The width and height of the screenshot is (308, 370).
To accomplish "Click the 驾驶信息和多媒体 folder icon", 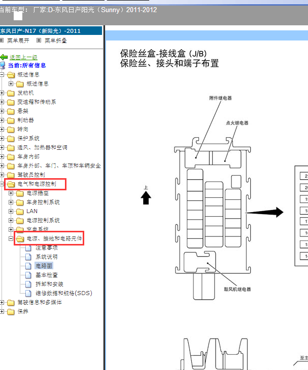I will pyautogui.click(x=11, y=303).
